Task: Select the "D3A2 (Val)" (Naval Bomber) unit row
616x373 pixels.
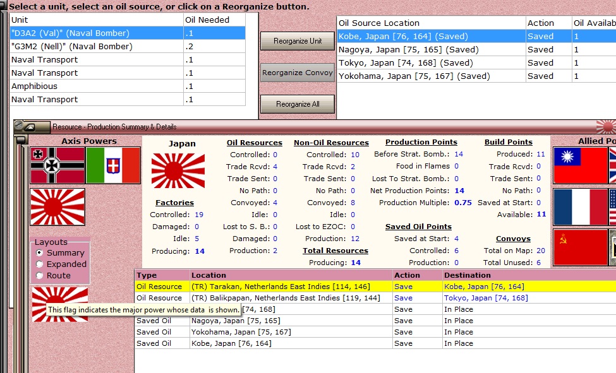Action: pyautogui.click(x=127, y=33)
